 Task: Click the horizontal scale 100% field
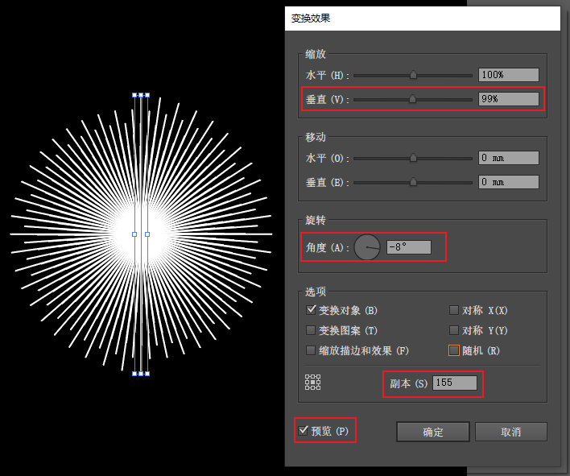[509, 75]
